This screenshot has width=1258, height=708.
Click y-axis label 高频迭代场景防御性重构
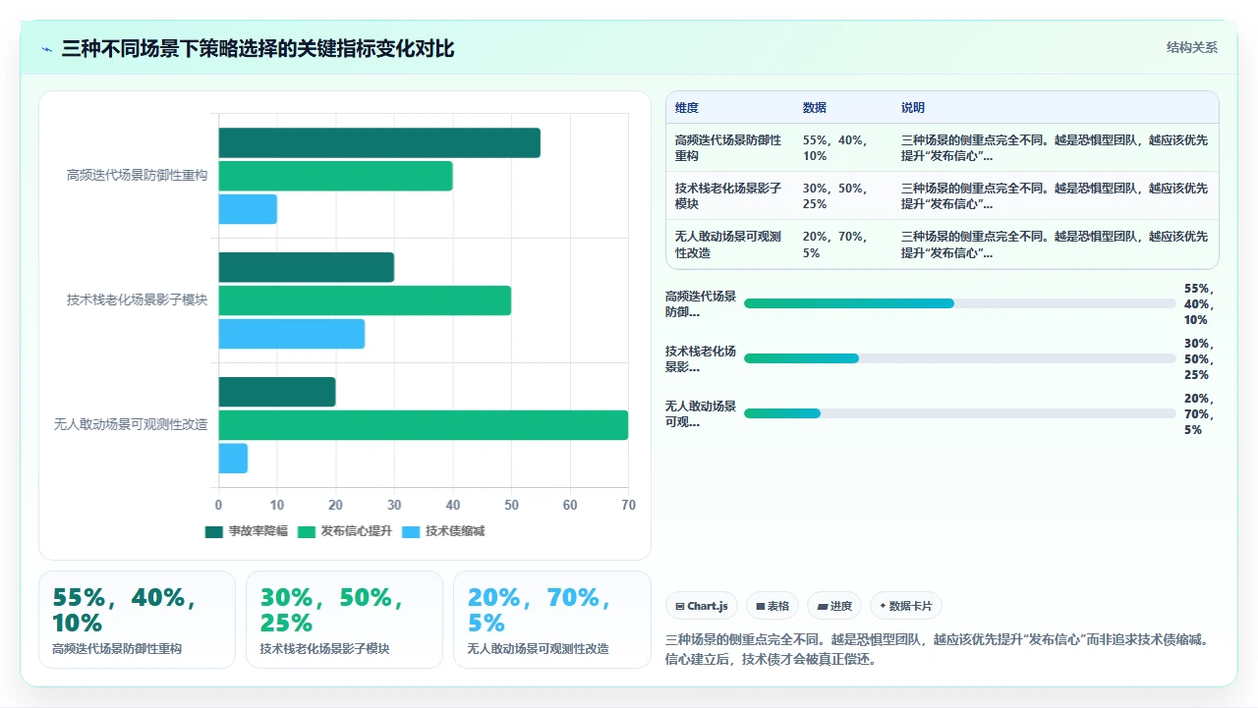(x=137, y=176)
